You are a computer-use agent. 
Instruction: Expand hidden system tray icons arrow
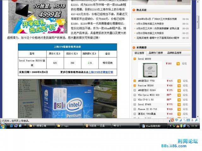[x=170, y=126]
